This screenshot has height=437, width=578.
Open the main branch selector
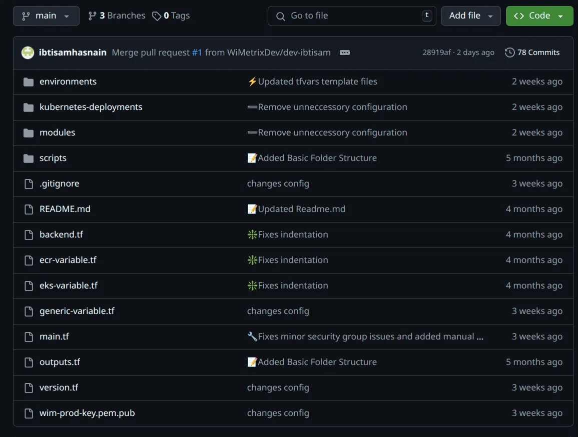[46, 15]
